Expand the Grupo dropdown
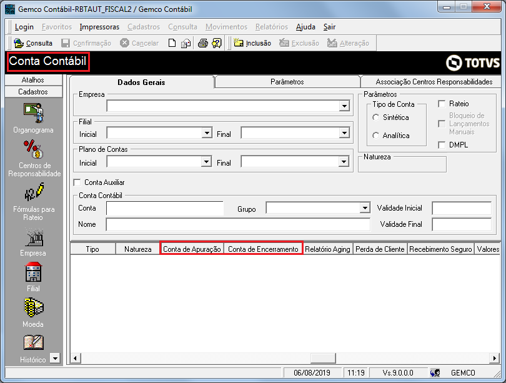Viewport: 506px width, 383px height. point(365,208)
